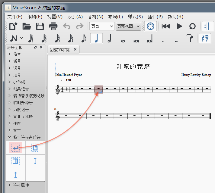Open a score file with folder icon

[27, 26]
